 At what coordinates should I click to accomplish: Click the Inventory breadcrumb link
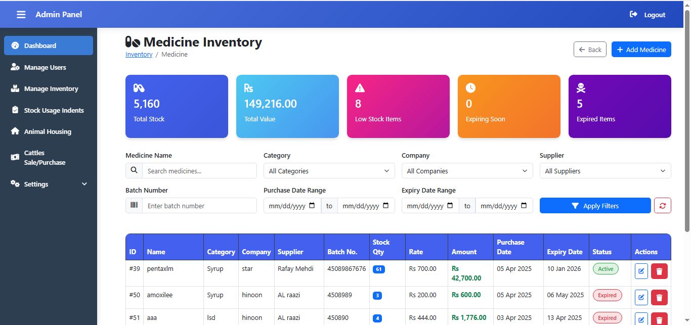pos(139,55)
